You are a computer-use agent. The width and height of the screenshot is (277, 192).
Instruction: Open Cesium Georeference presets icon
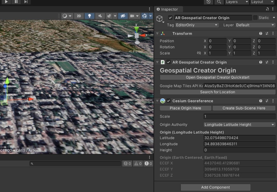tap(267, 101)
